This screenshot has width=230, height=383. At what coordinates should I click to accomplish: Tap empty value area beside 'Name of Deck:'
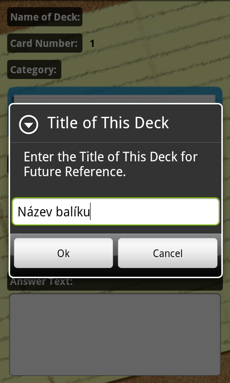point(151,17)
